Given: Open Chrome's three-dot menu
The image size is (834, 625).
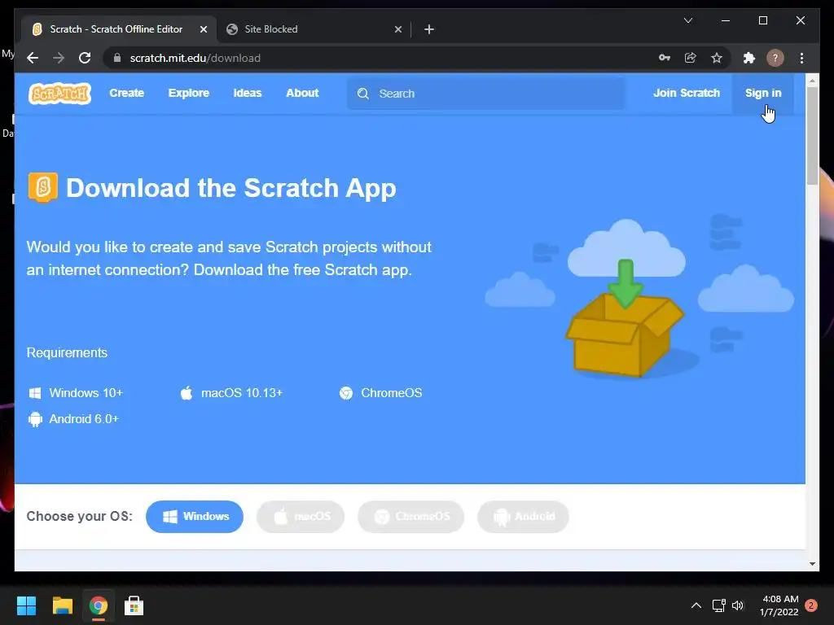Looking at the screenshot, I should 801,58.
